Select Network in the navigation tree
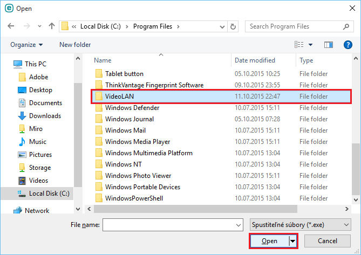 point(37,211)
